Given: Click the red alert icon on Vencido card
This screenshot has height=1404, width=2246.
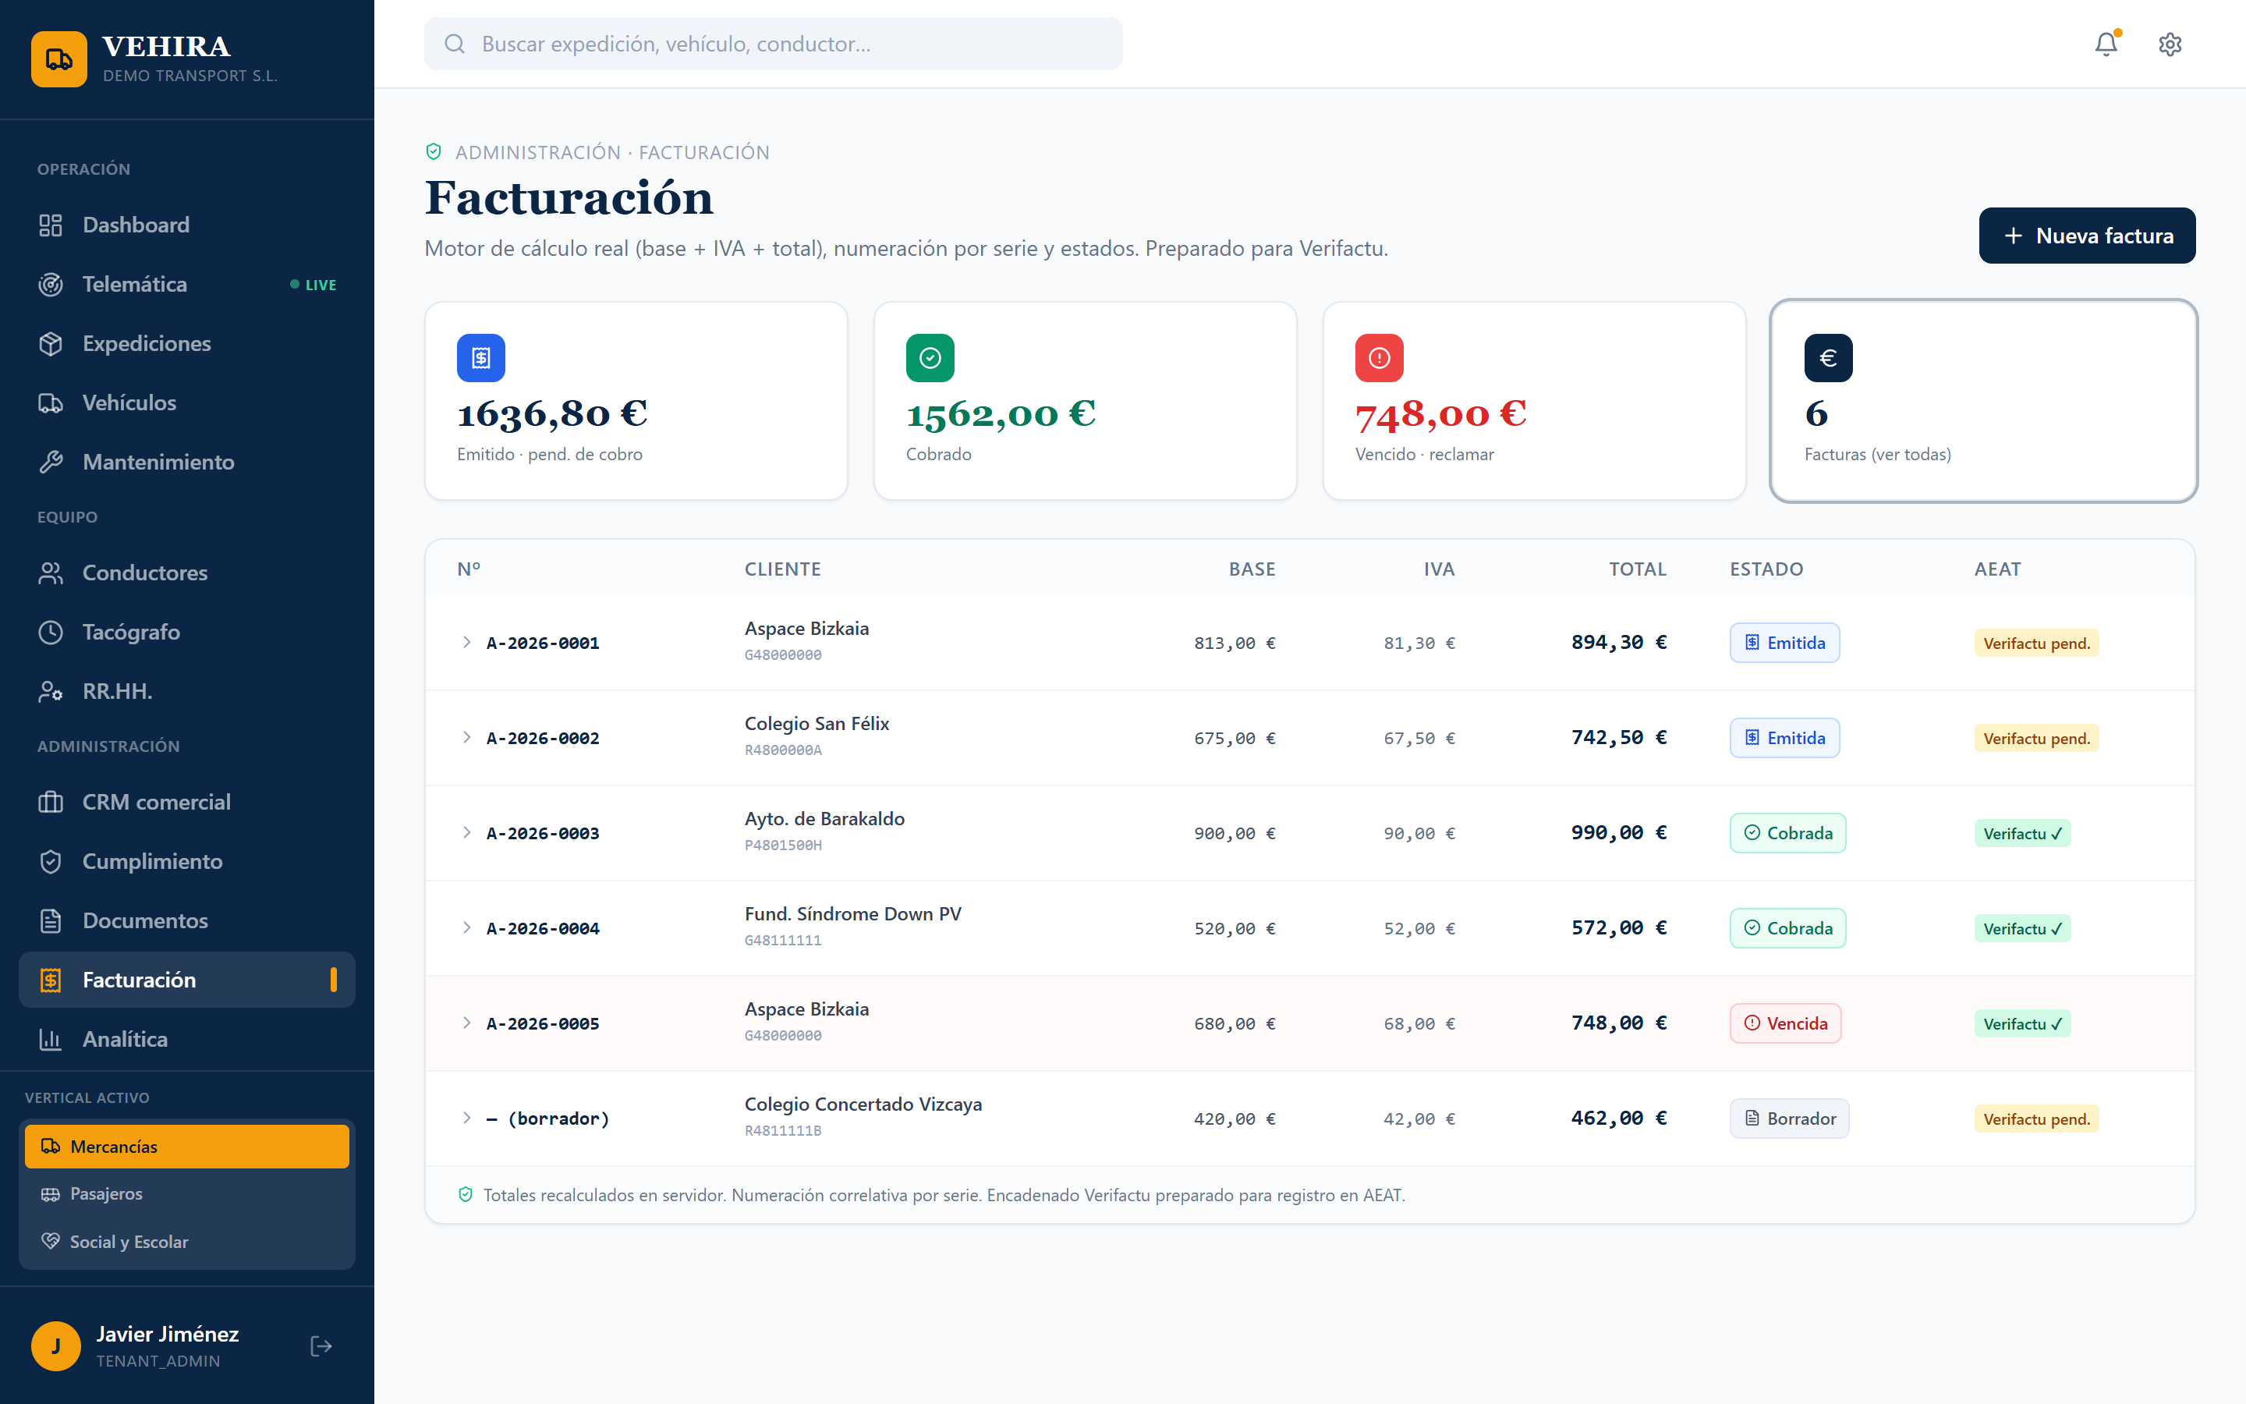Looking at the screenshot, I should point(1379,357).
